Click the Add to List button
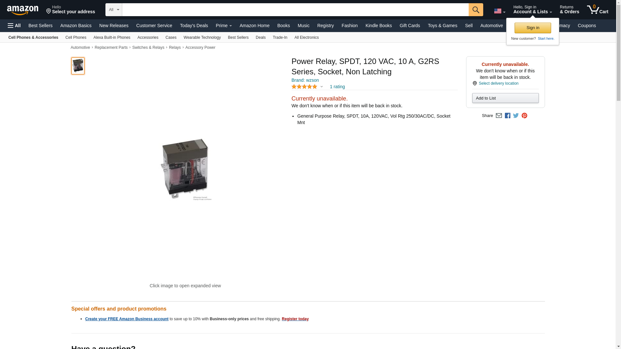 505,98
